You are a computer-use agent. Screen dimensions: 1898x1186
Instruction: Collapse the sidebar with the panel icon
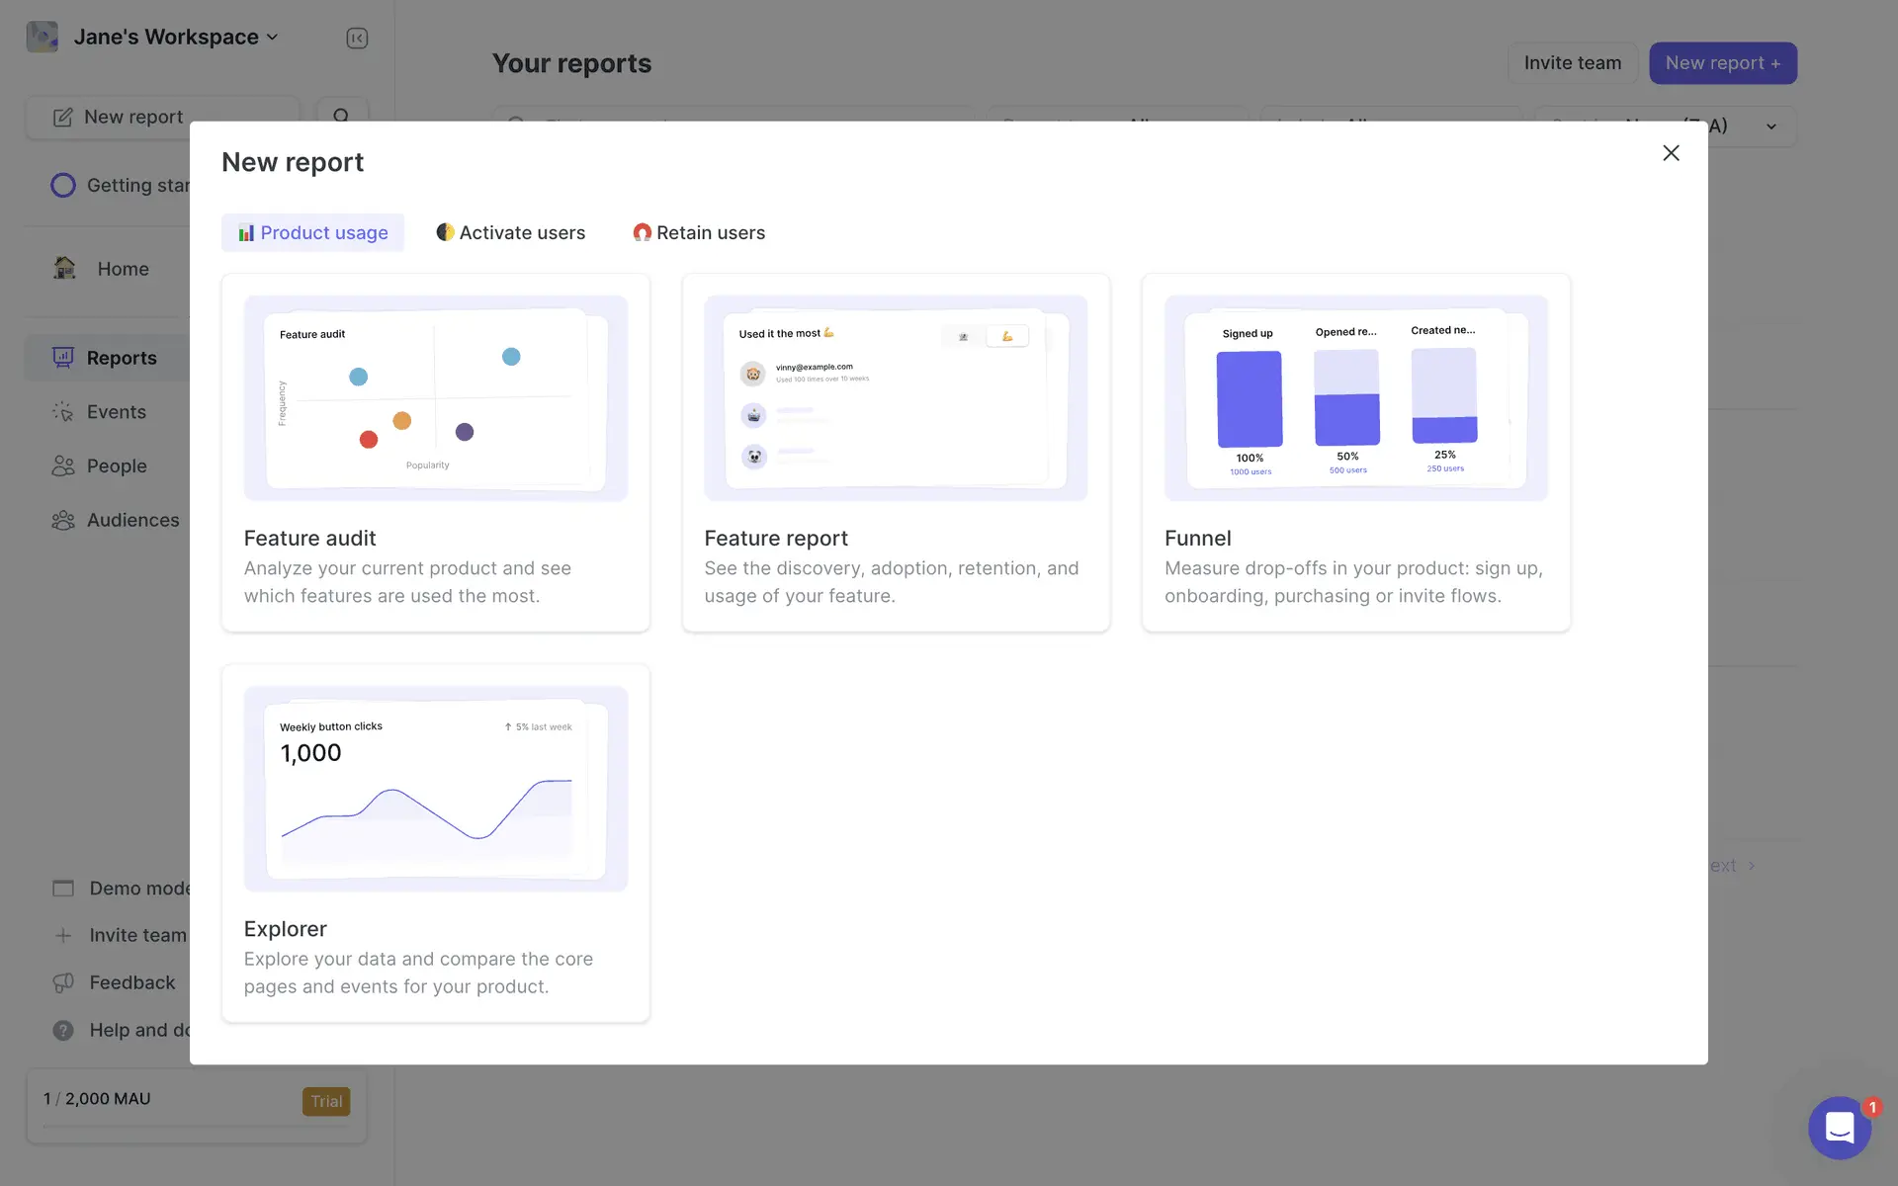[x=357, y=39]
